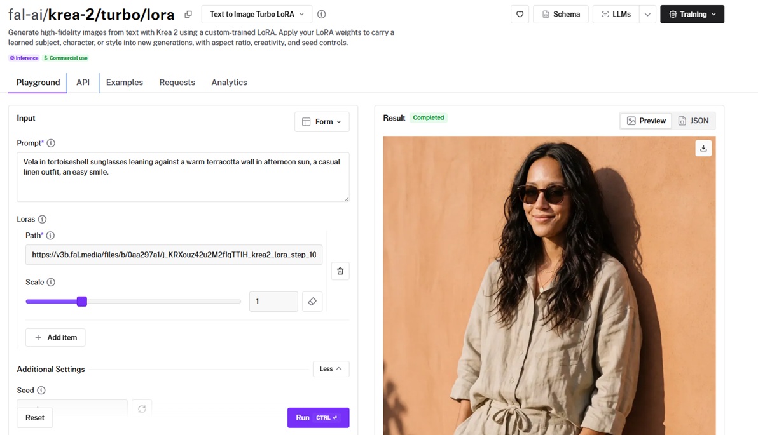Randomize the seed with the refresh icon
The image size is (758, 435).
pyautogui.click(x=142, y=408)
